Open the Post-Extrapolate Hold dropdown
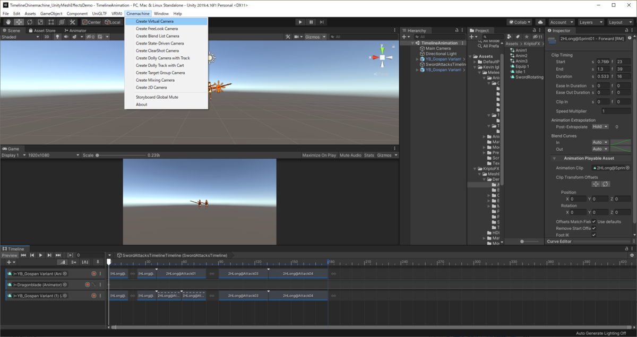637x337 pixels. 600,127
